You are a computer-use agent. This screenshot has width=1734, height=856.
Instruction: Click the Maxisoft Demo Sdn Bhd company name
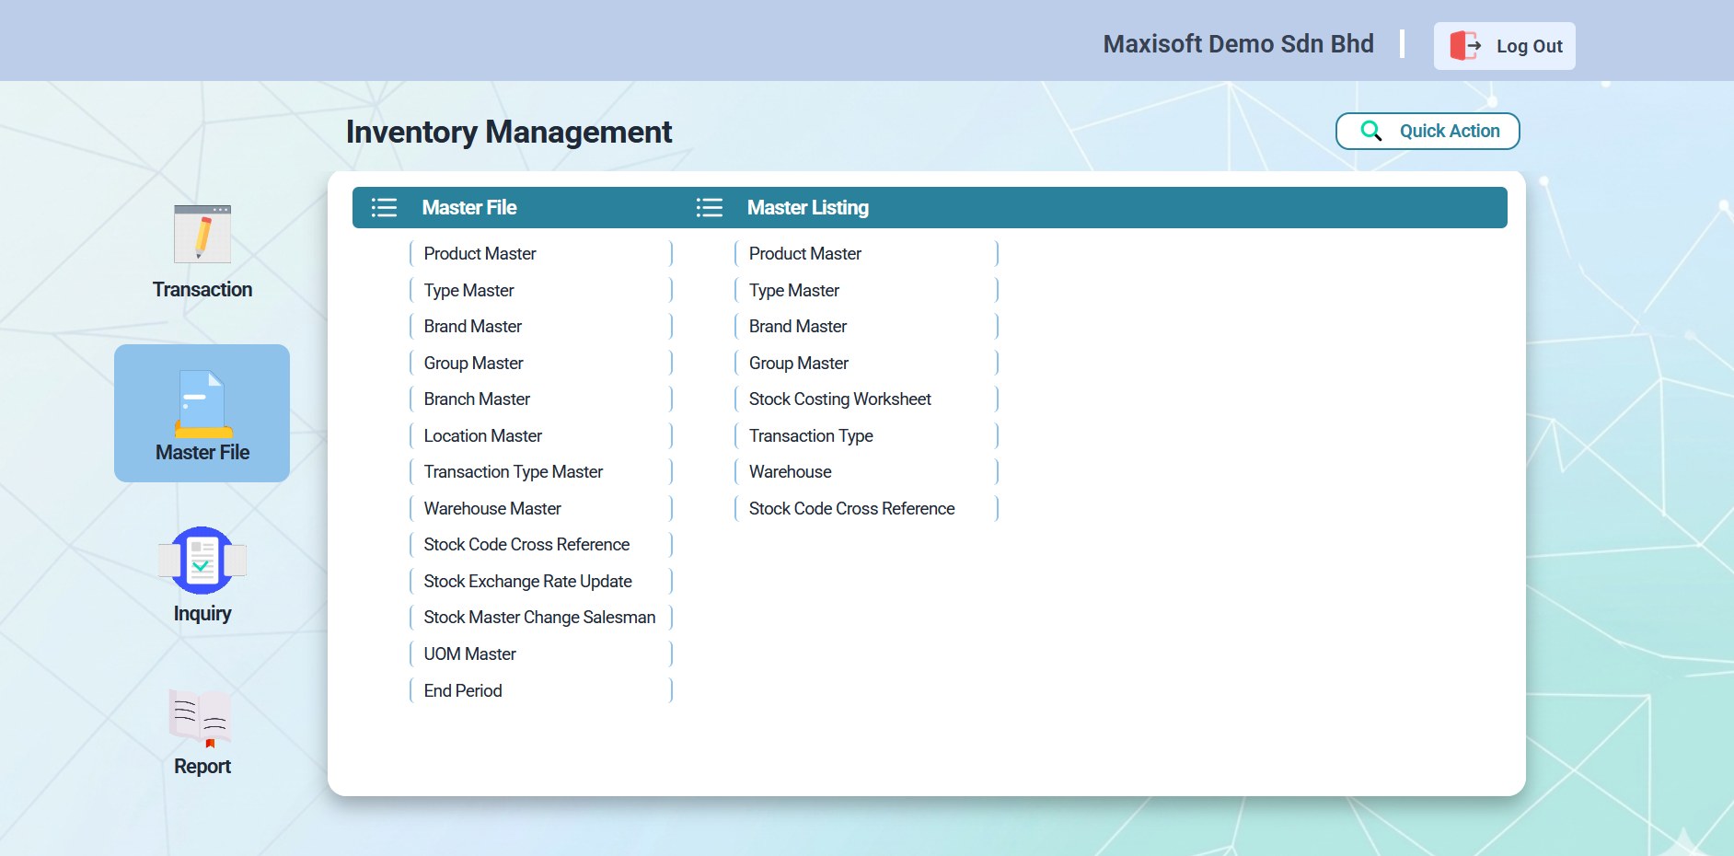pos(1238,44)
